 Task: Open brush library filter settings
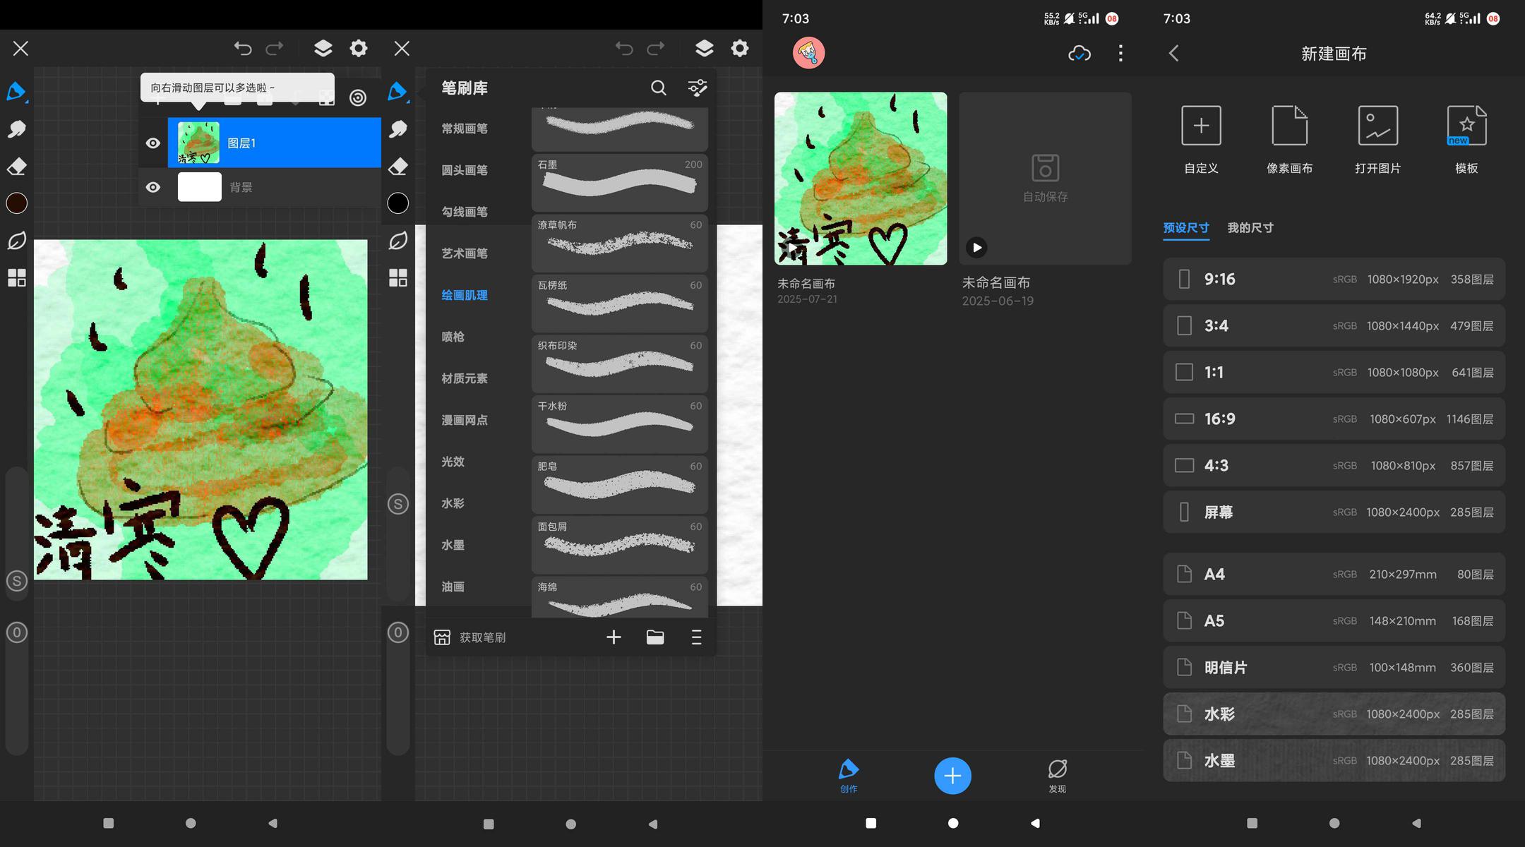tap(697, 88)
